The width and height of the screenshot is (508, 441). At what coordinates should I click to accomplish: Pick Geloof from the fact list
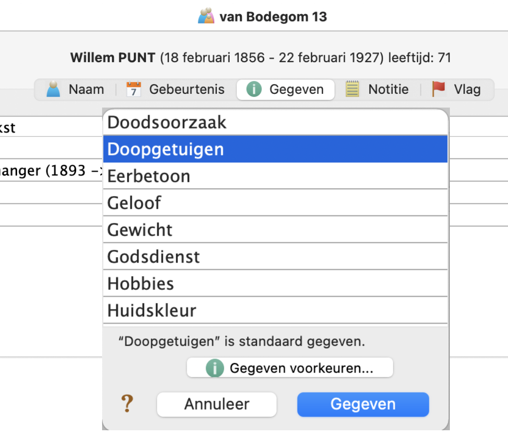pyautogui.click(x=275, y=203)
